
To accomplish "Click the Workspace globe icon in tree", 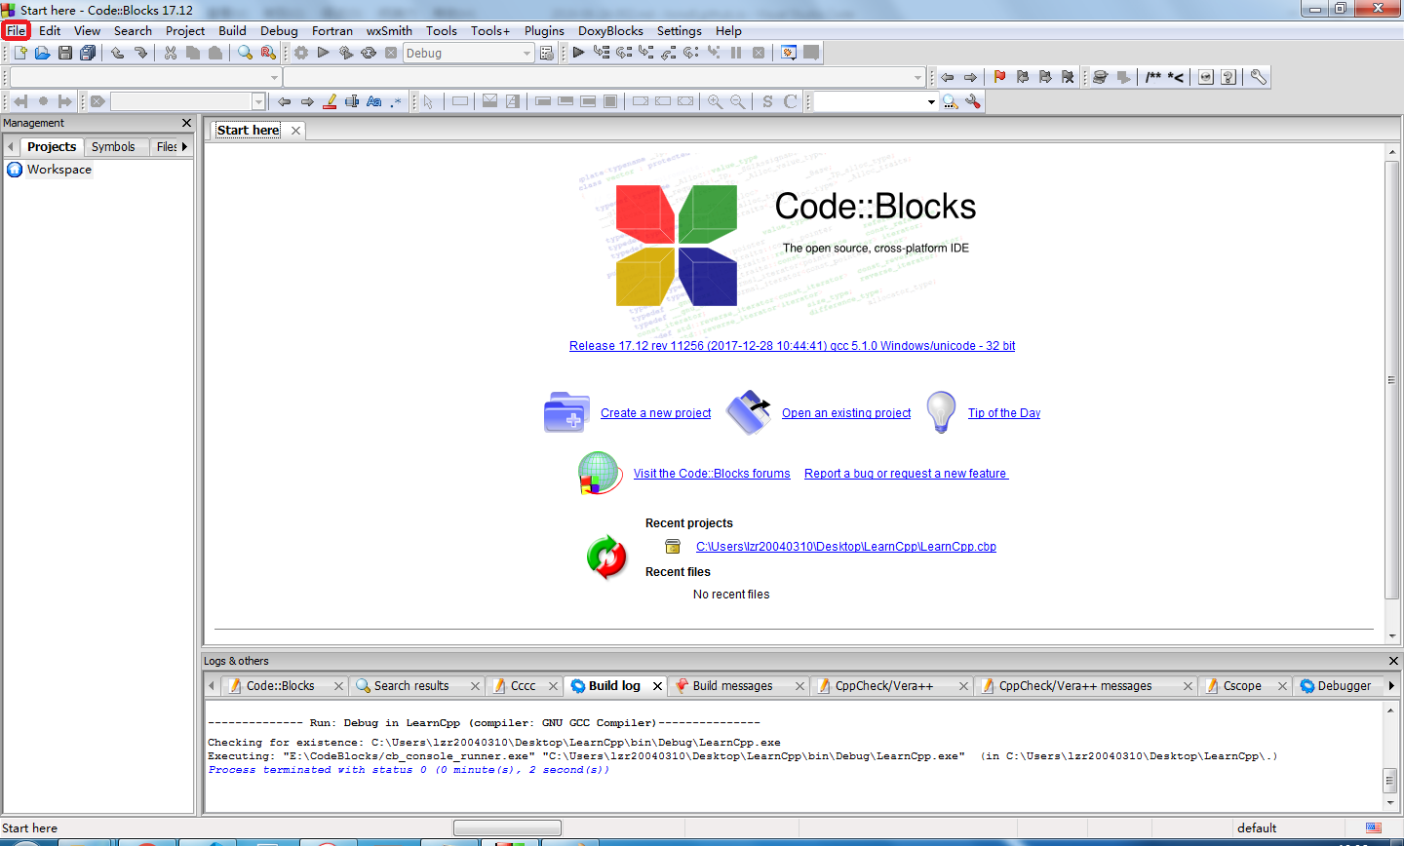I will 15,170.
